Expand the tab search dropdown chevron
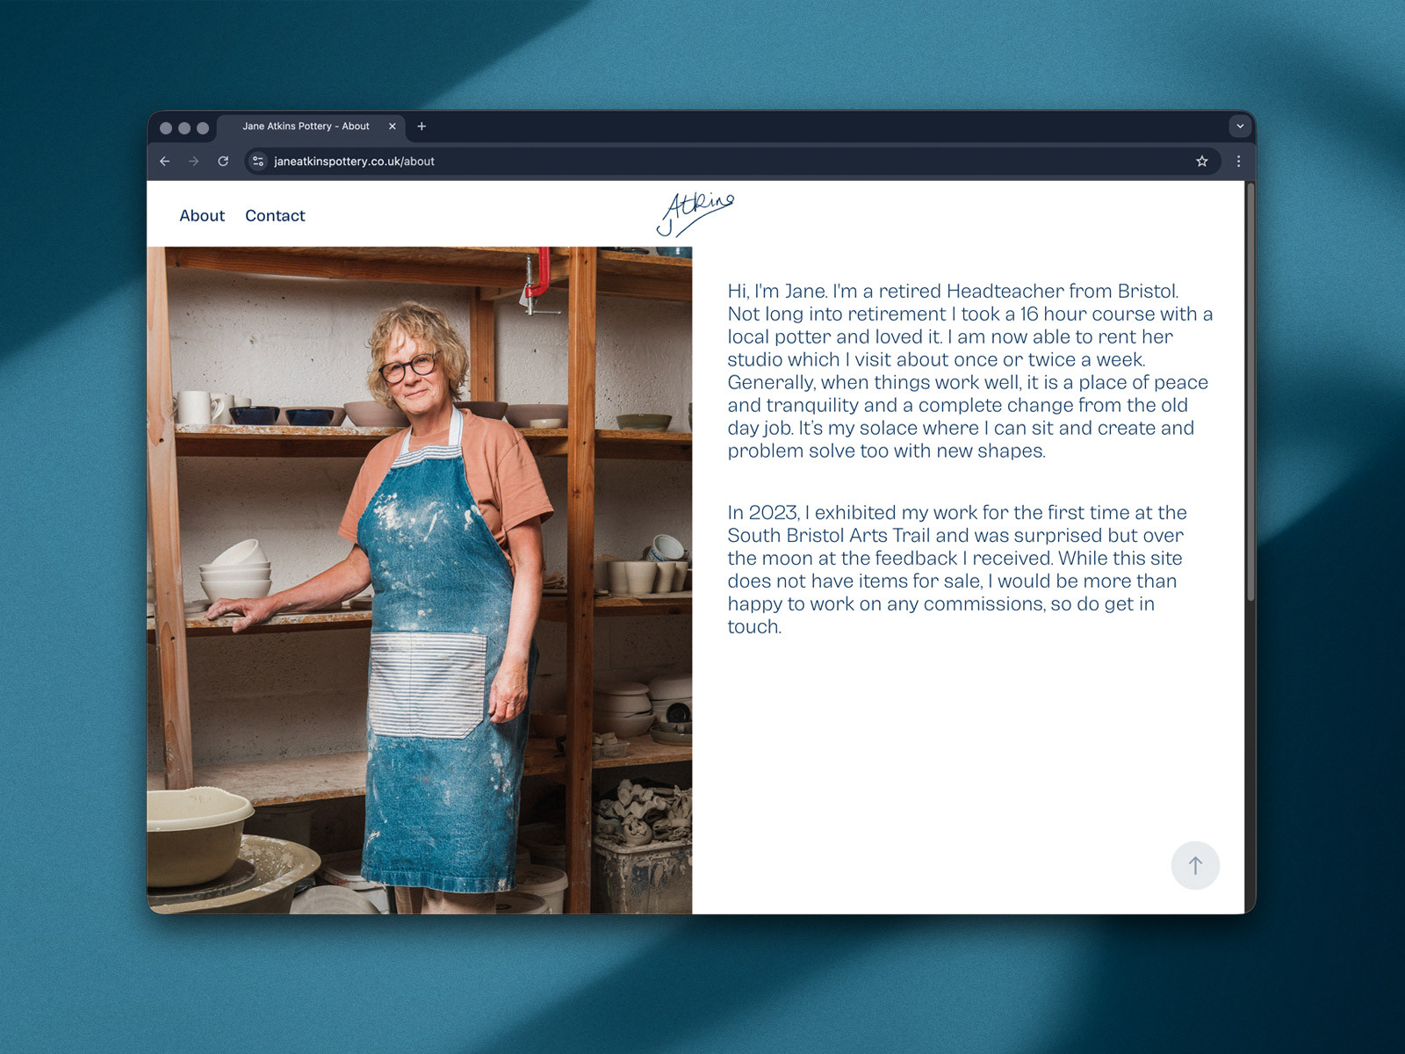 pos(1240,126)
